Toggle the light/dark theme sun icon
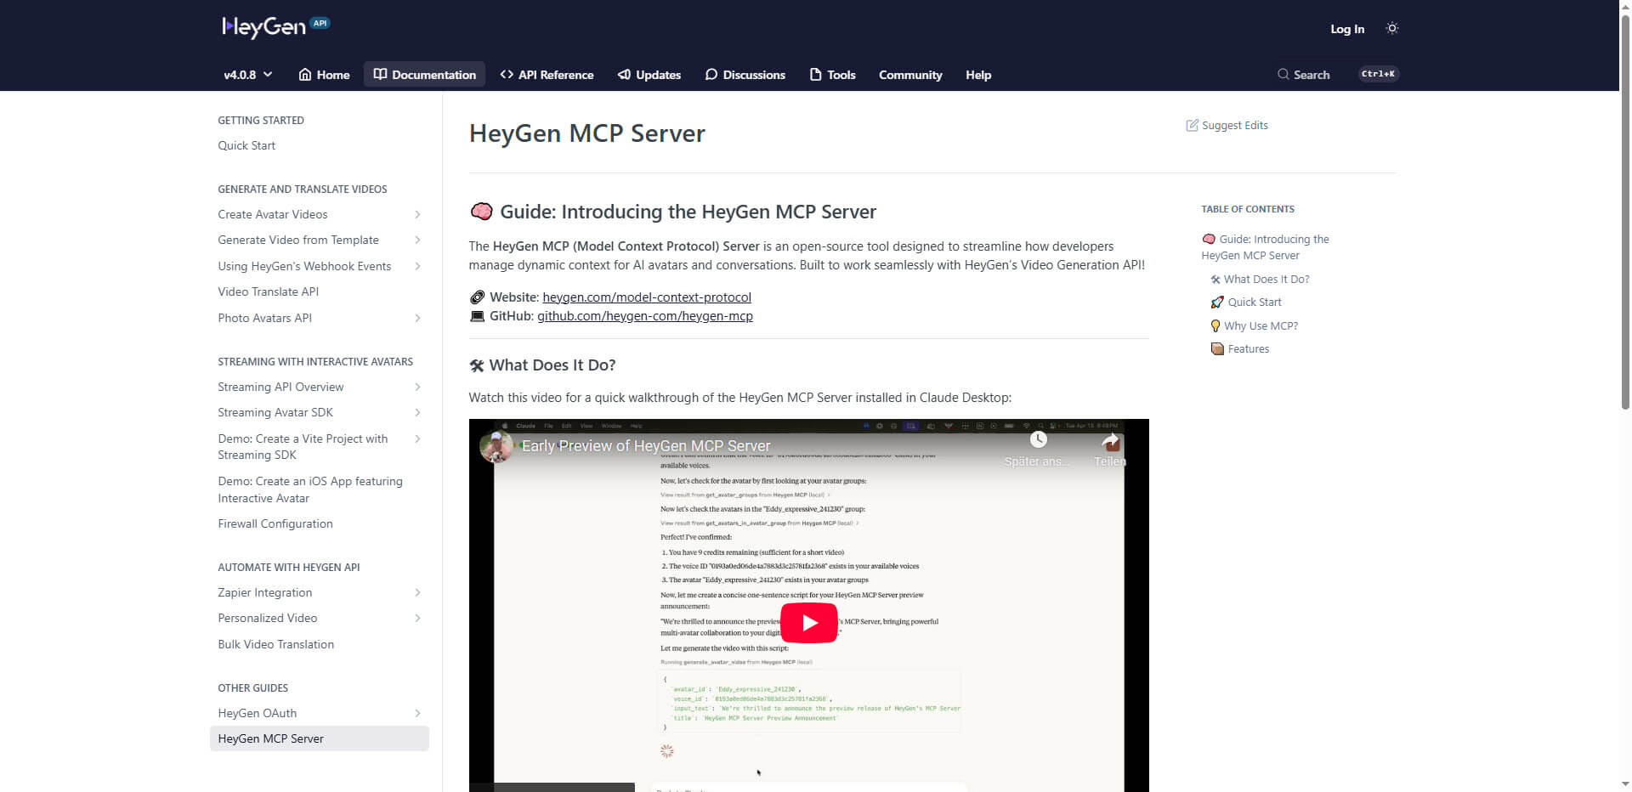Screen dimensions: 1632x792 1391,28
